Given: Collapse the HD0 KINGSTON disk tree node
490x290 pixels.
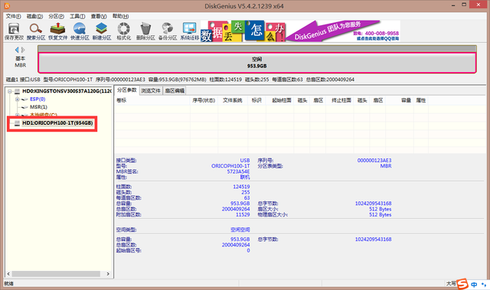Looking at the screenshot, I should [x=10, y=91].
